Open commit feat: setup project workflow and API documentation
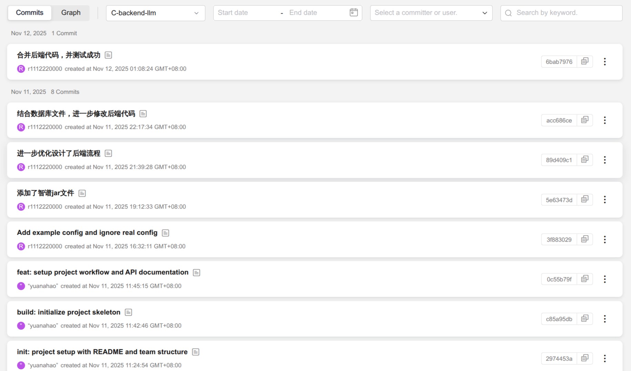631x371 pixels. (103, 272)
